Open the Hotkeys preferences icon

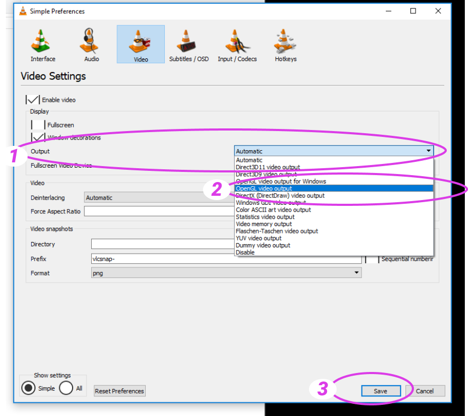coord(286,45)
